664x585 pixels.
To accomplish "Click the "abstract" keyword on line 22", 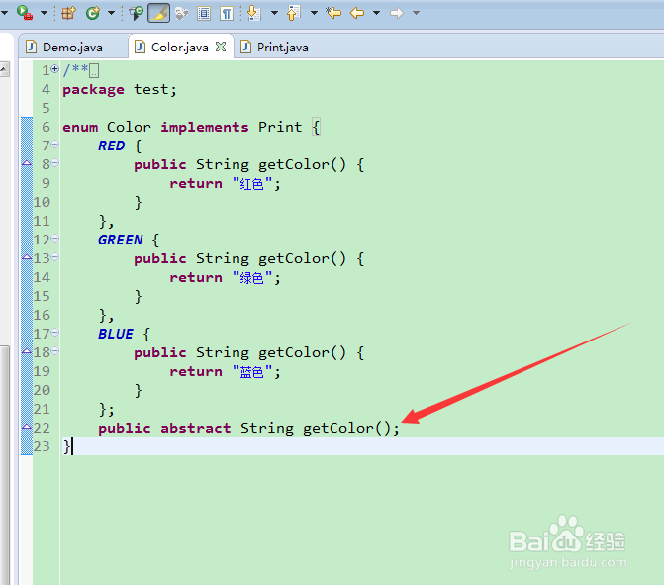I will [x=196, y=428].
